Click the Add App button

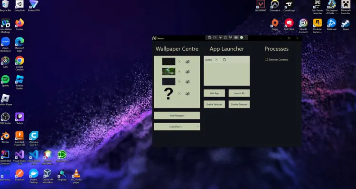[x=215, y=93]
